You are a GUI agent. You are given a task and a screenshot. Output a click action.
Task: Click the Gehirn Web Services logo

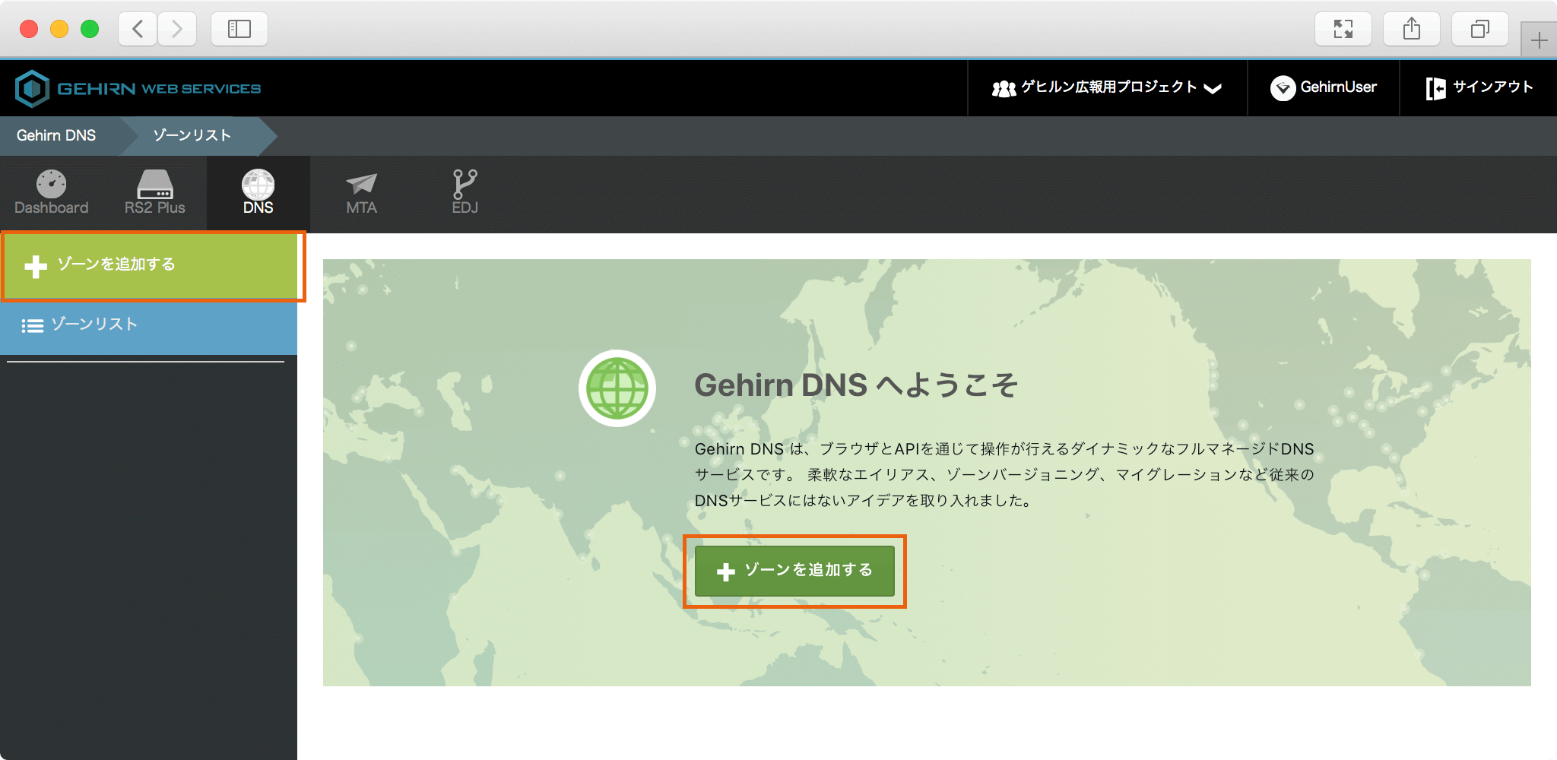pos(138,88)
